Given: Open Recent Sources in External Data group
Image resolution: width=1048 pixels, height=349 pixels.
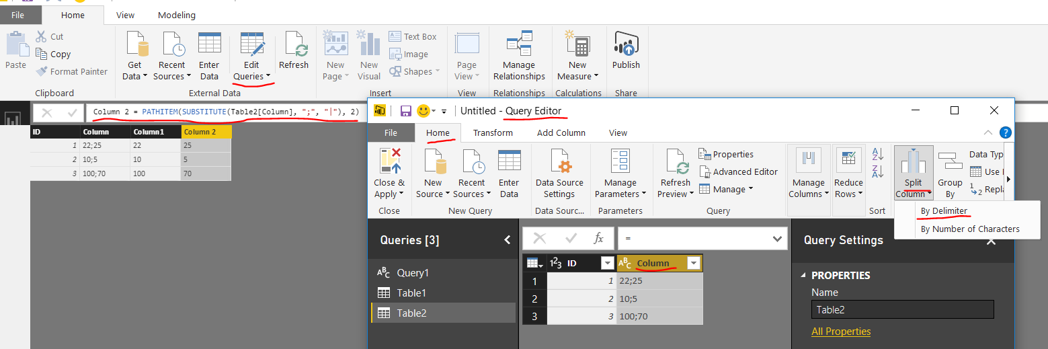Looking at the screenshot, I should [171, 56].
